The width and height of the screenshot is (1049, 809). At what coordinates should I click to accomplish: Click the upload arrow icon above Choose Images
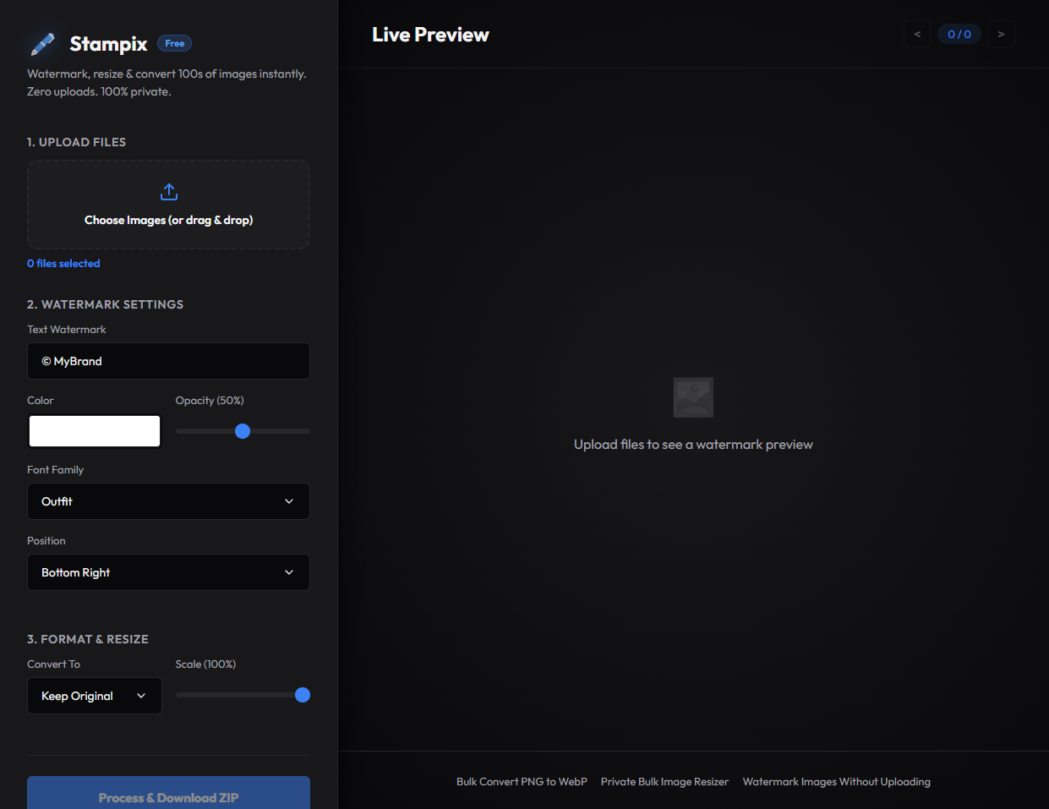click(x=168, y=191)
